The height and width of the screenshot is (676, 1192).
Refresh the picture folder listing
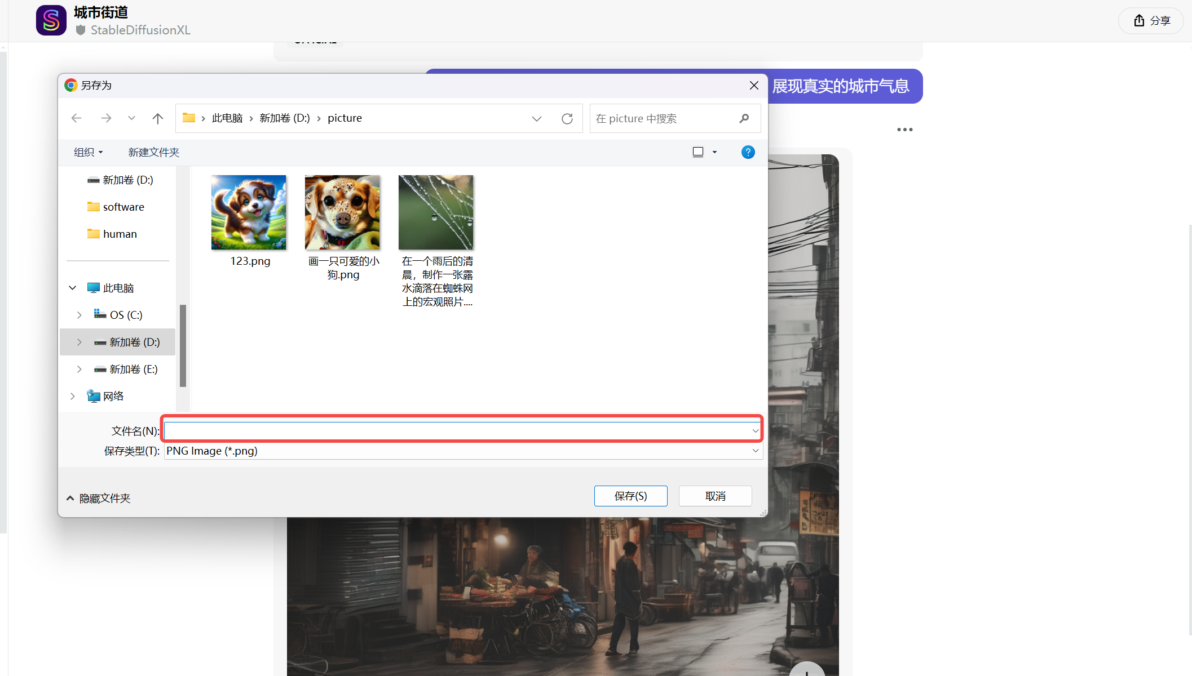pyautogui.click(x=567, y=118)
